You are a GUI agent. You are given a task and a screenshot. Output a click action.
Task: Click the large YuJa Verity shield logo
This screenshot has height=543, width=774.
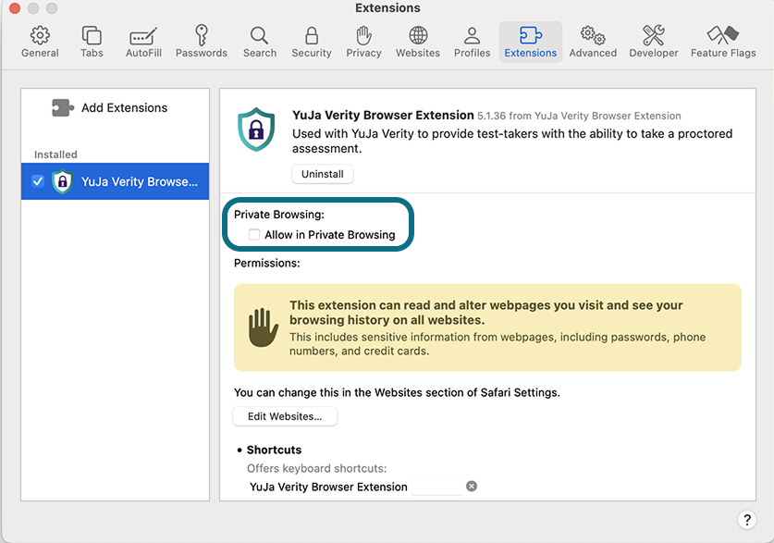tap(256, 130)
